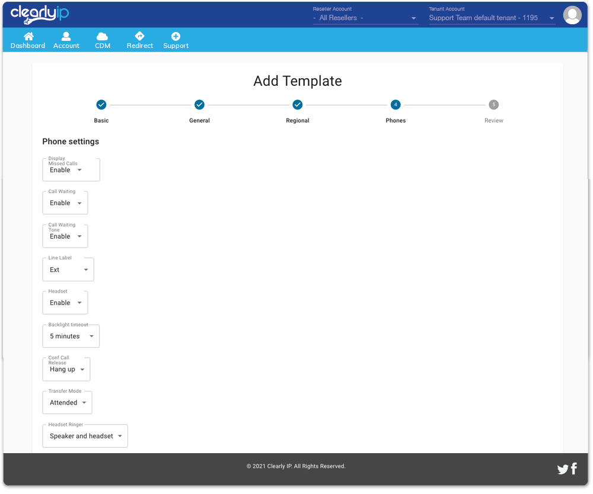Go to the Regional step
Image resolution: width=593 pixels, height=494 pixels.
pos(298,105)
